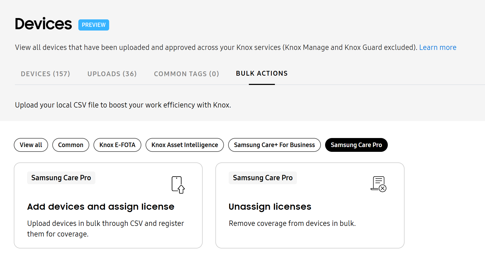
Task: Click the Samsung Care Pro tag on Unassign licenses card
Action: (263, 178)
